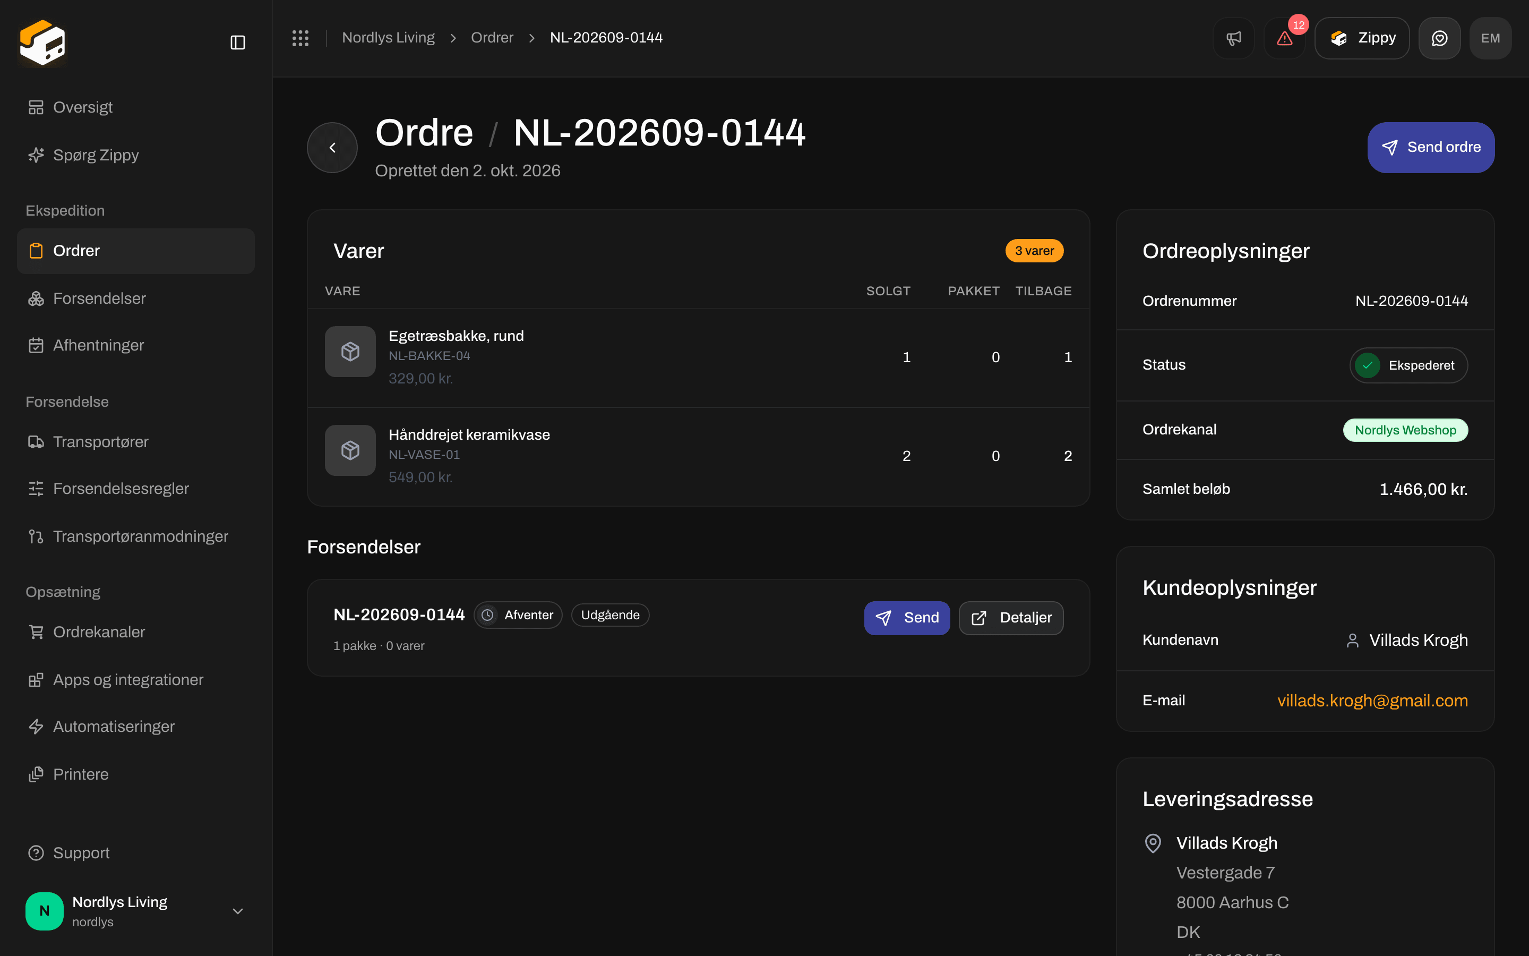
Task: Select Hånddrejet keramikvase product thumbnail
Action: [350, 450]
